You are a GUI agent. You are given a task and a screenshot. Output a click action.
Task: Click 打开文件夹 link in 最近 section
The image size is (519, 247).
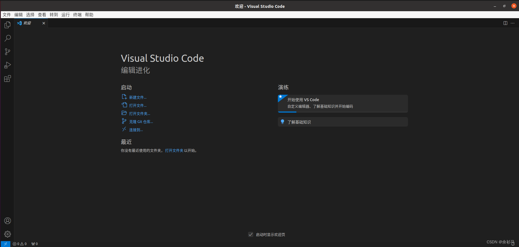pyautogui.click(x=174, y=151)
